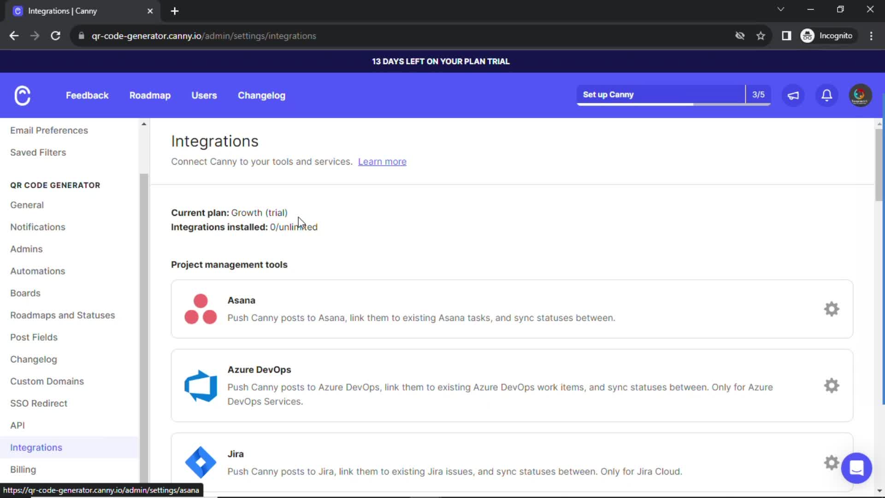Viewport: 885px width, 498px height.
Task: Navigate to Billing settings
Action: click(x=23, y=469)
